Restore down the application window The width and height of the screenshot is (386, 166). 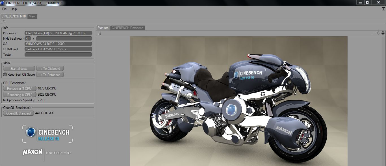[368, 2]
